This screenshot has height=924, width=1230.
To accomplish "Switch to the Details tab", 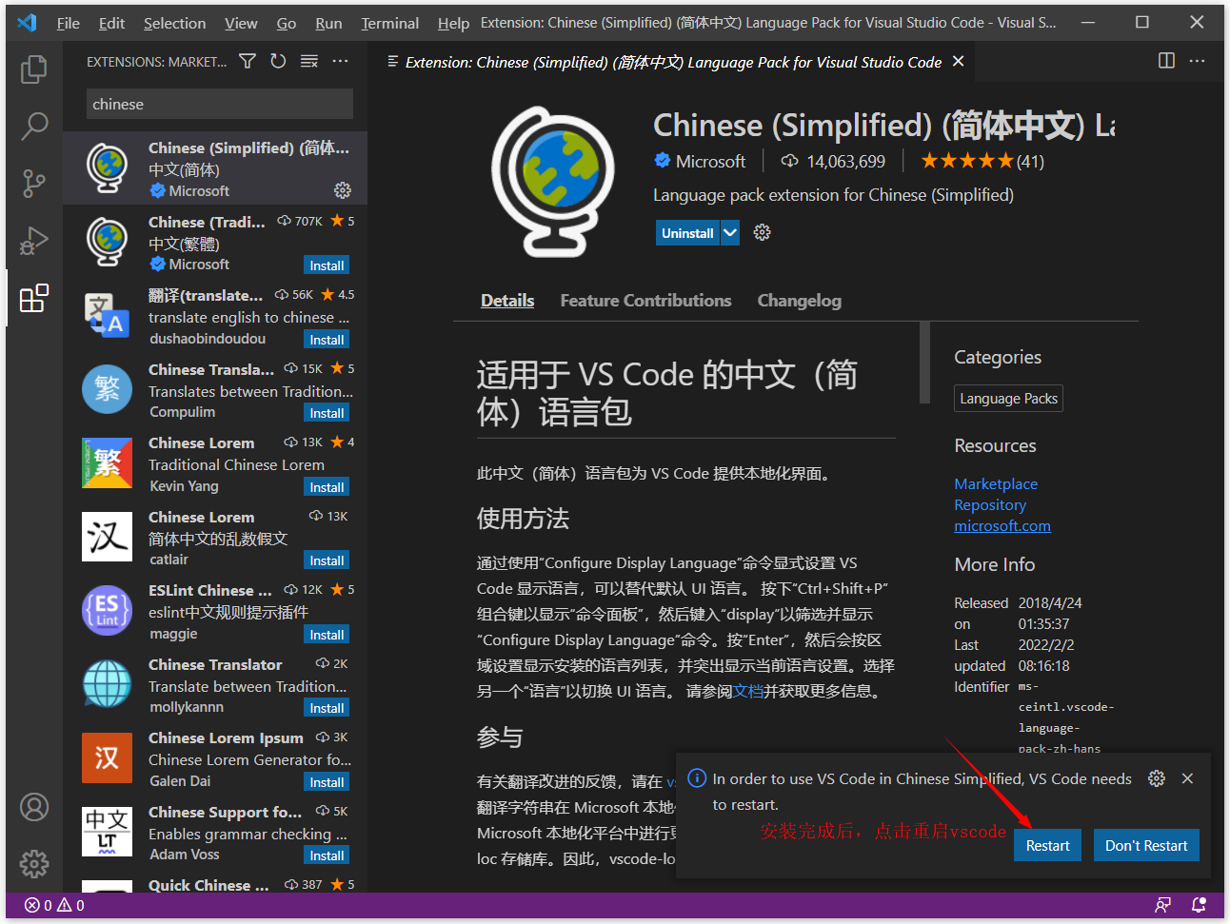I will coord(507,301).
